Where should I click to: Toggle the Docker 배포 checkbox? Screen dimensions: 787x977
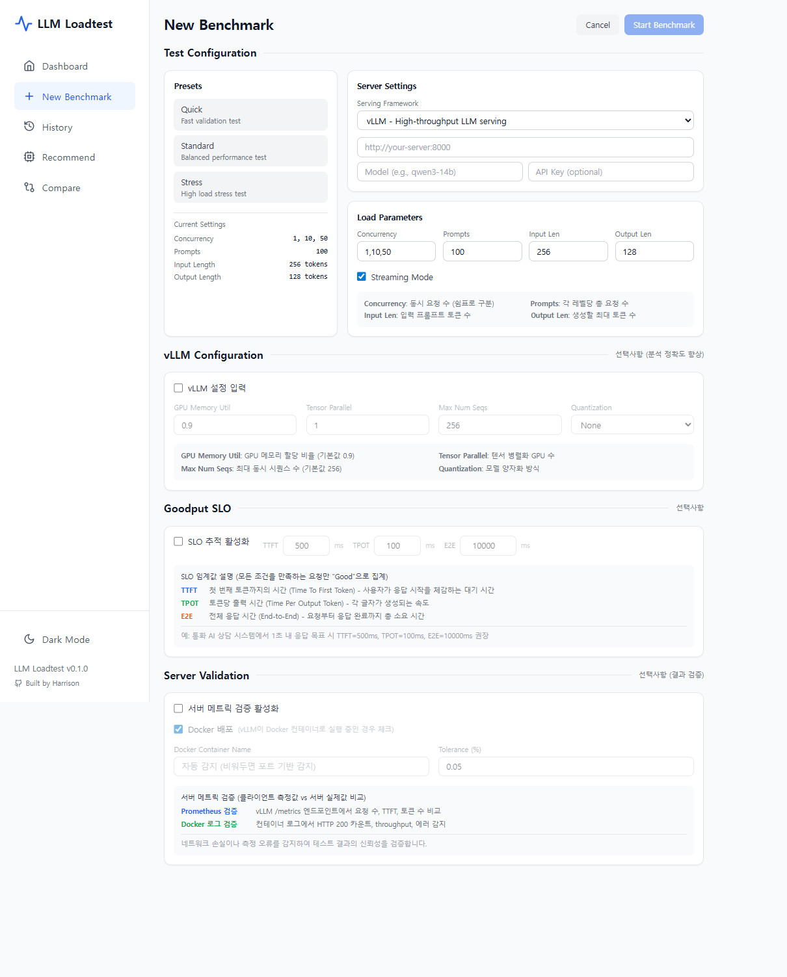pyautogui.click(x=178, y=729)
